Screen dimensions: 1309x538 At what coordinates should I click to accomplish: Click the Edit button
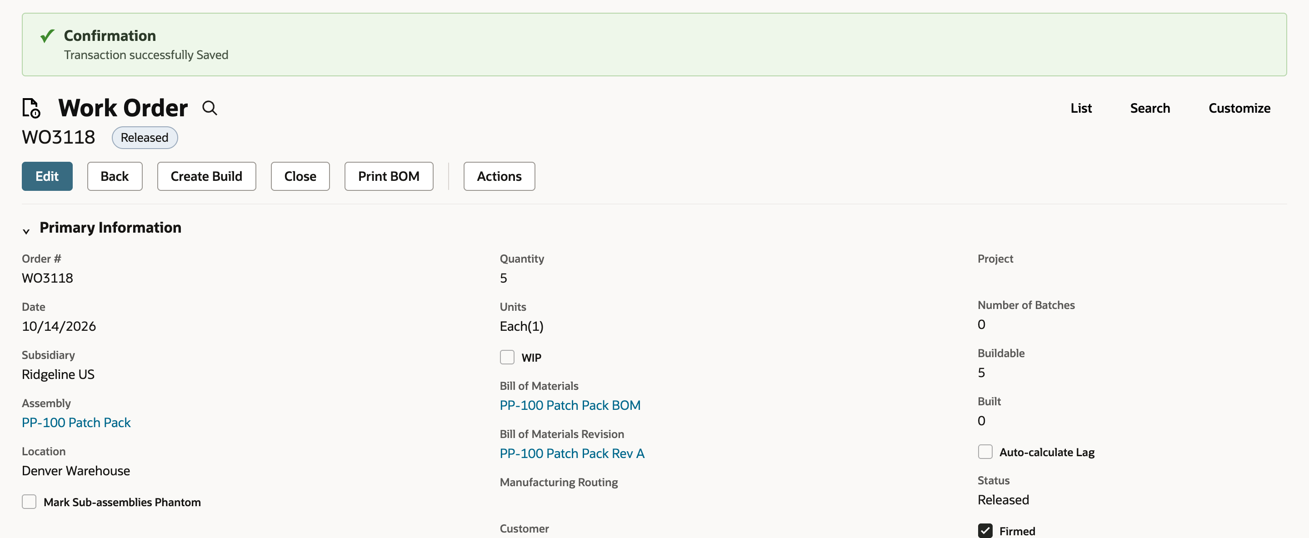[x=47, y=176]
